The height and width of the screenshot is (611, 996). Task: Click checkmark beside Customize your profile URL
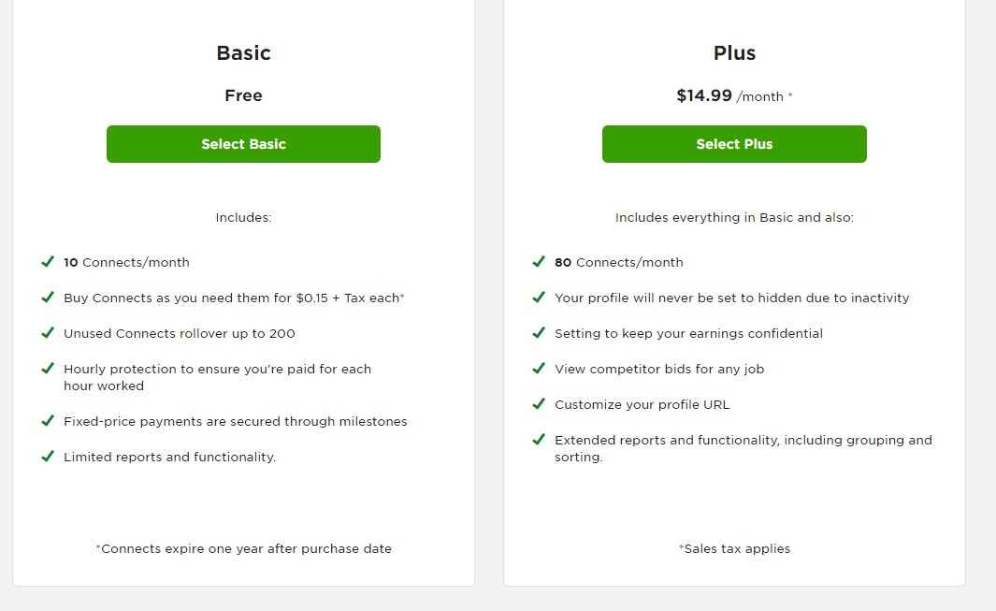tap(539, 404)
